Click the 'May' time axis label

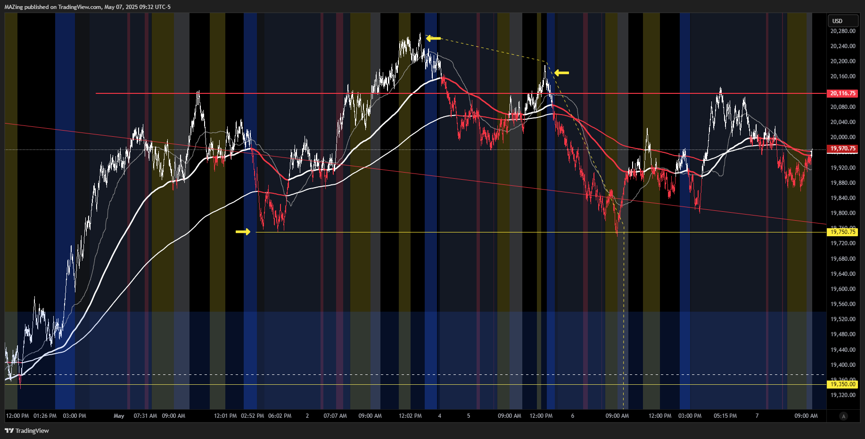(x=119, y=416)
